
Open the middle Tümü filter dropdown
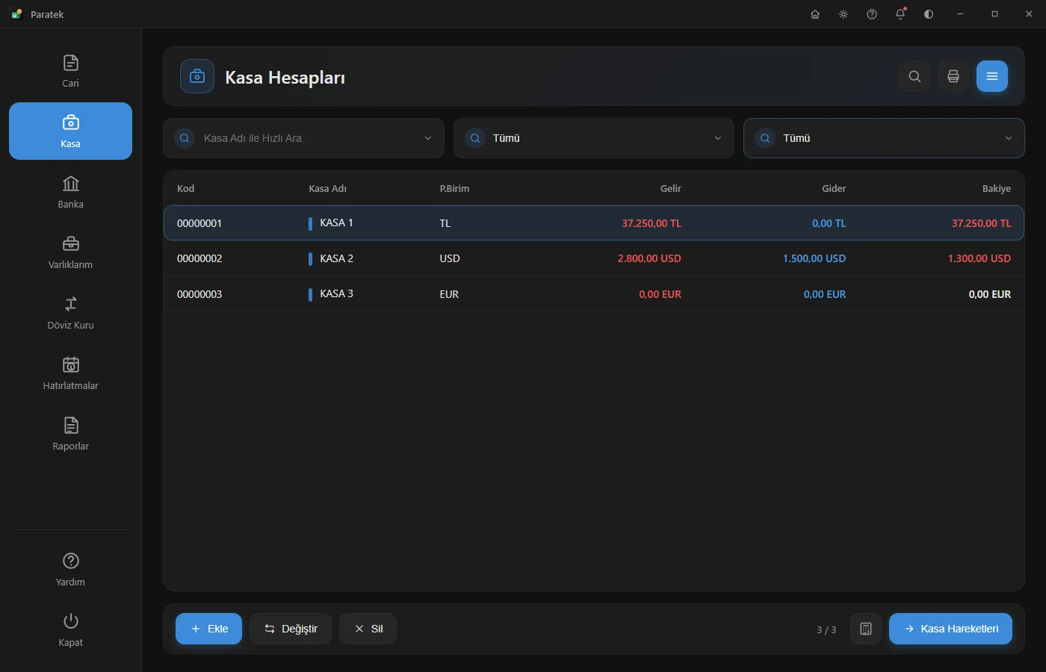click(x=594, y=138)
